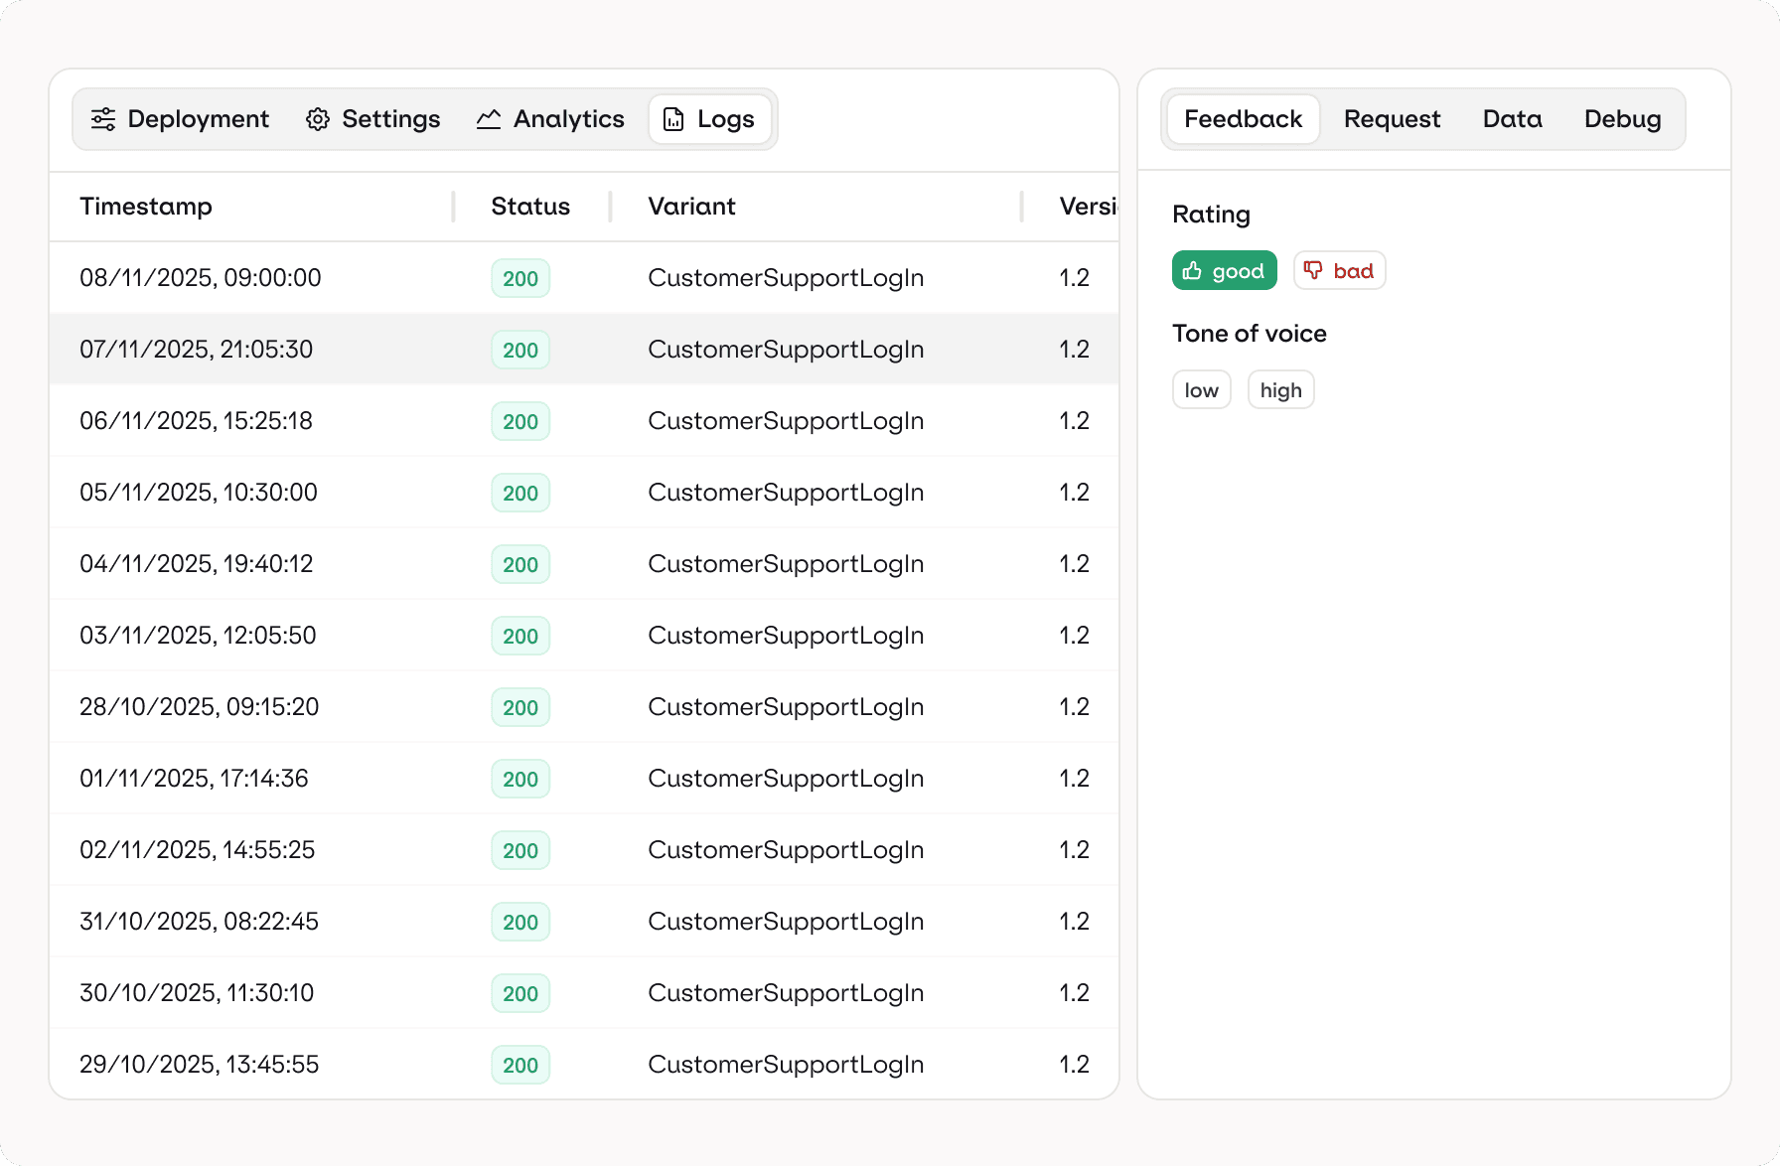Viewport: 1780px width, 1166px height.
Task: Select the 08/11/2025, 09:00:00 log row
Action: click(201, 278)
